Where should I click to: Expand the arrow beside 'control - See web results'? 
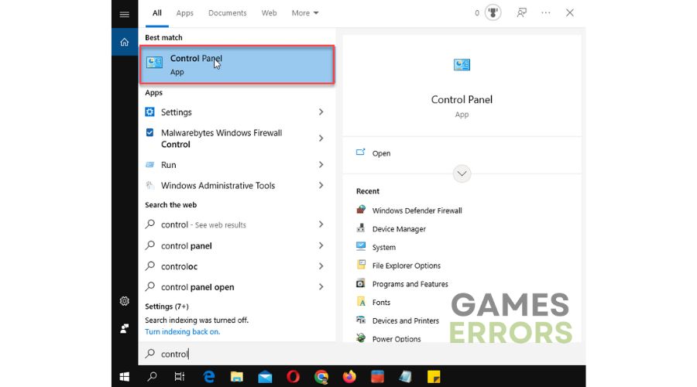(321, 224)
